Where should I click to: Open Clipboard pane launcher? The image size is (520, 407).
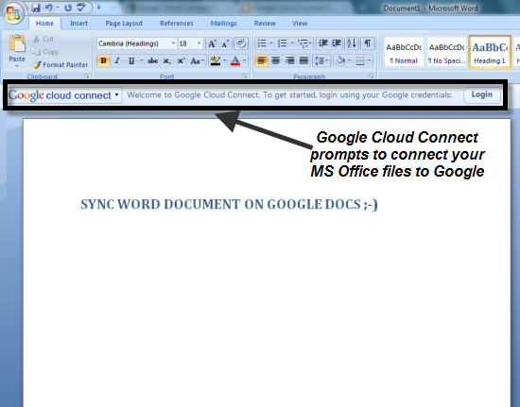pyautogui.click(x=87, y=76)
